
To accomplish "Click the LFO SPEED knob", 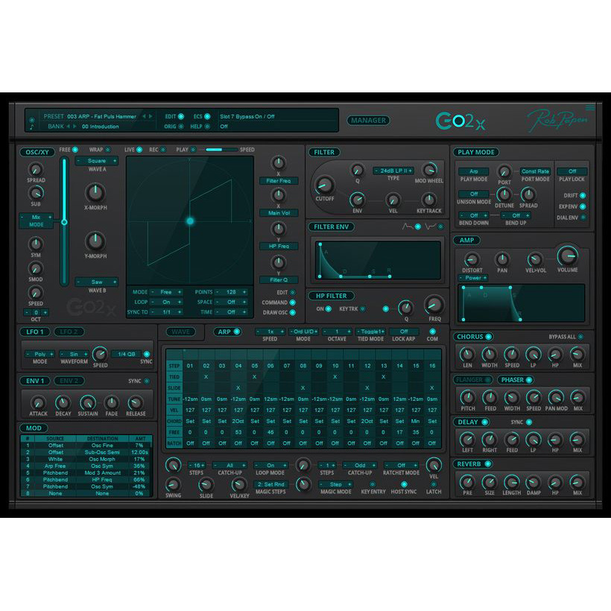I will 100,354.
